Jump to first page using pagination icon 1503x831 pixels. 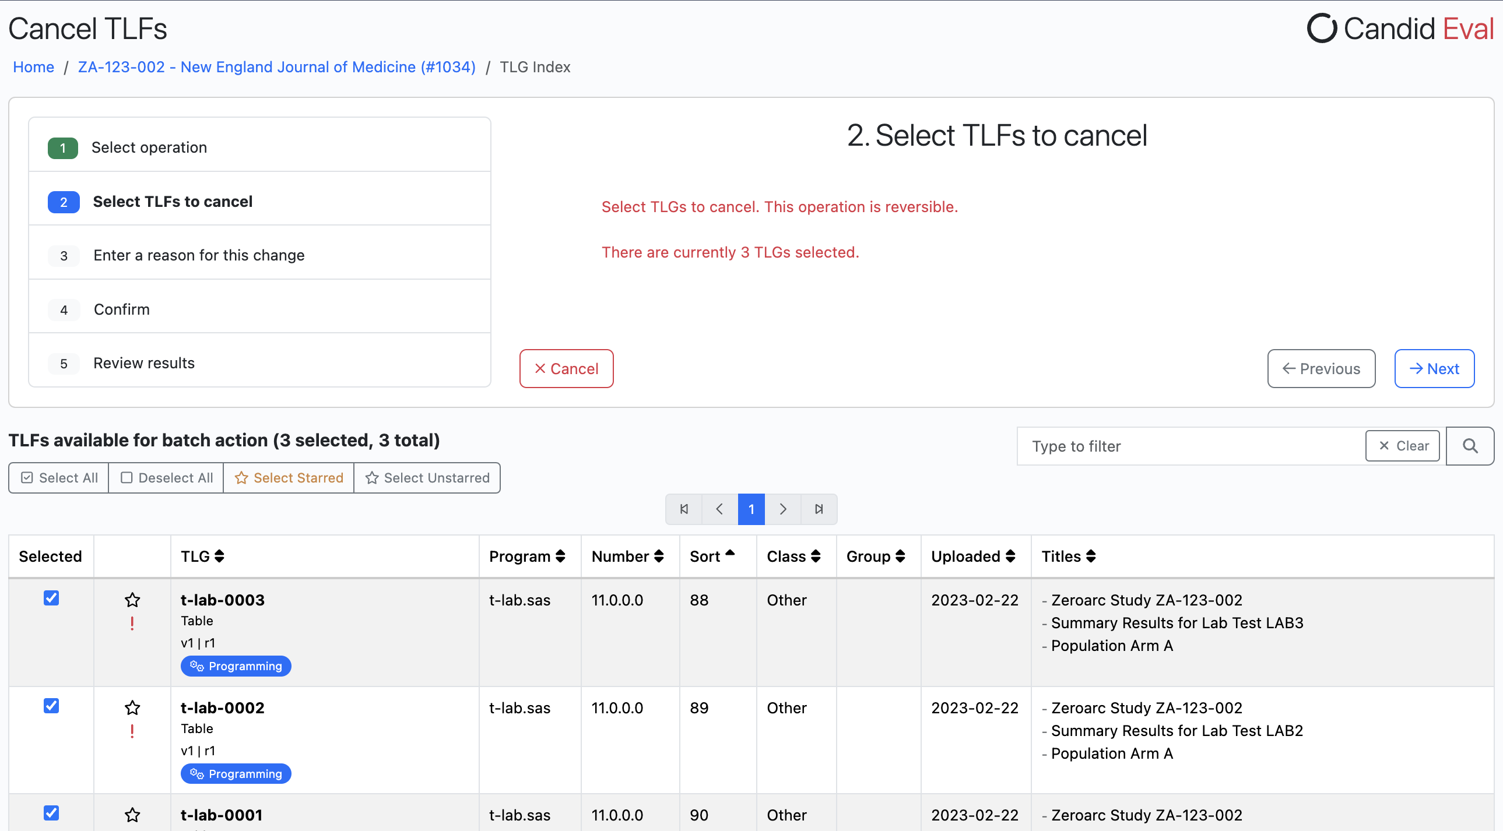[683, 509]
